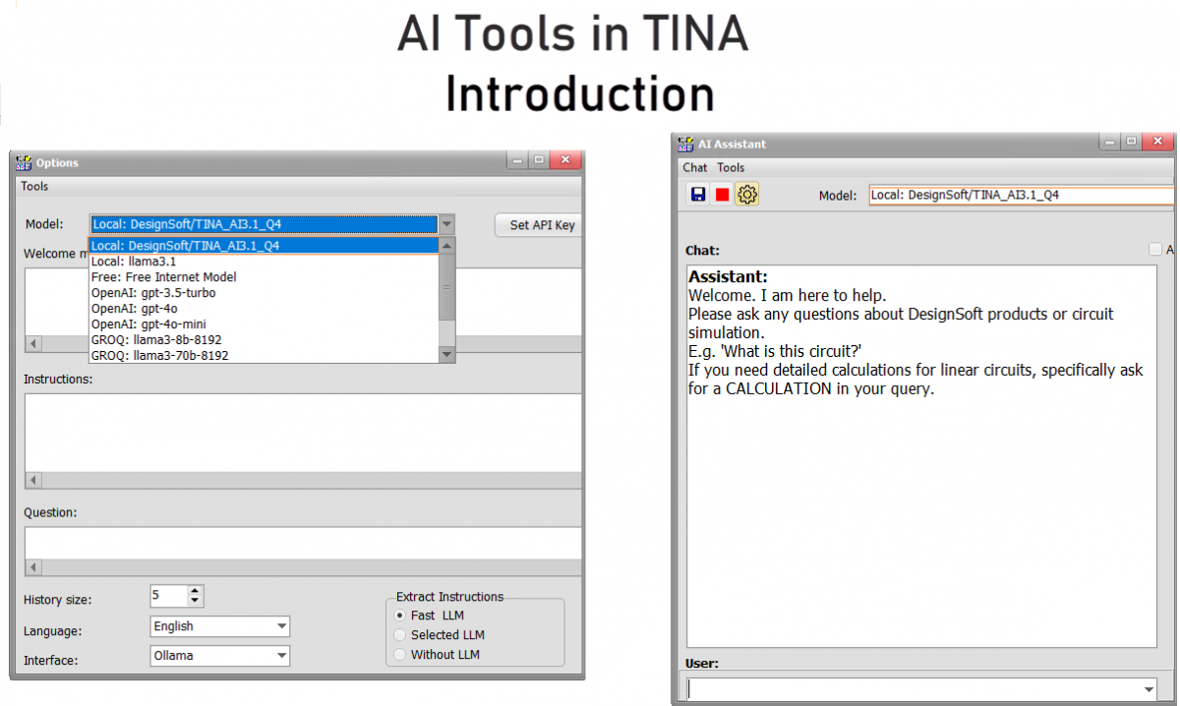Screen dimensions: 1180x706
Task: Click the model list scrollbar up arrow
Action: coord(447,246)
